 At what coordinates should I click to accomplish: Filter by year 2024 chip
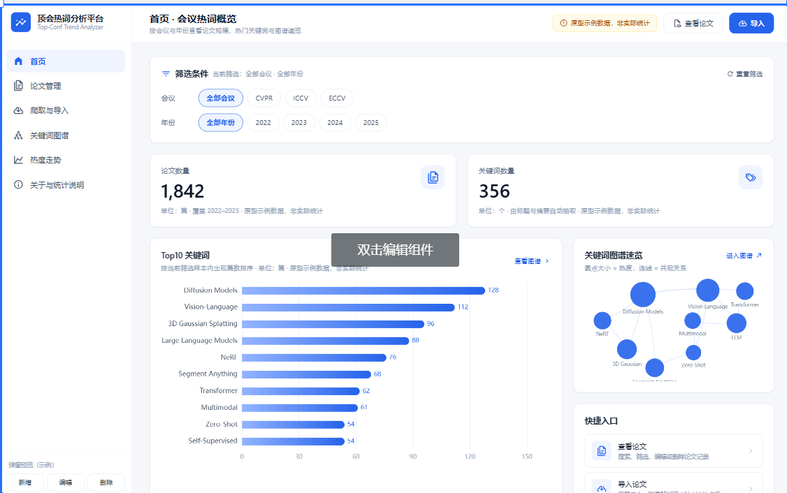coord(335,122)
